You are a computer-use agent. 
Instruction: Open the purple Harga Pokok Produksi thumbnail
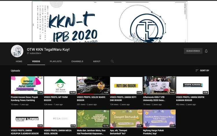pos(159,119)
